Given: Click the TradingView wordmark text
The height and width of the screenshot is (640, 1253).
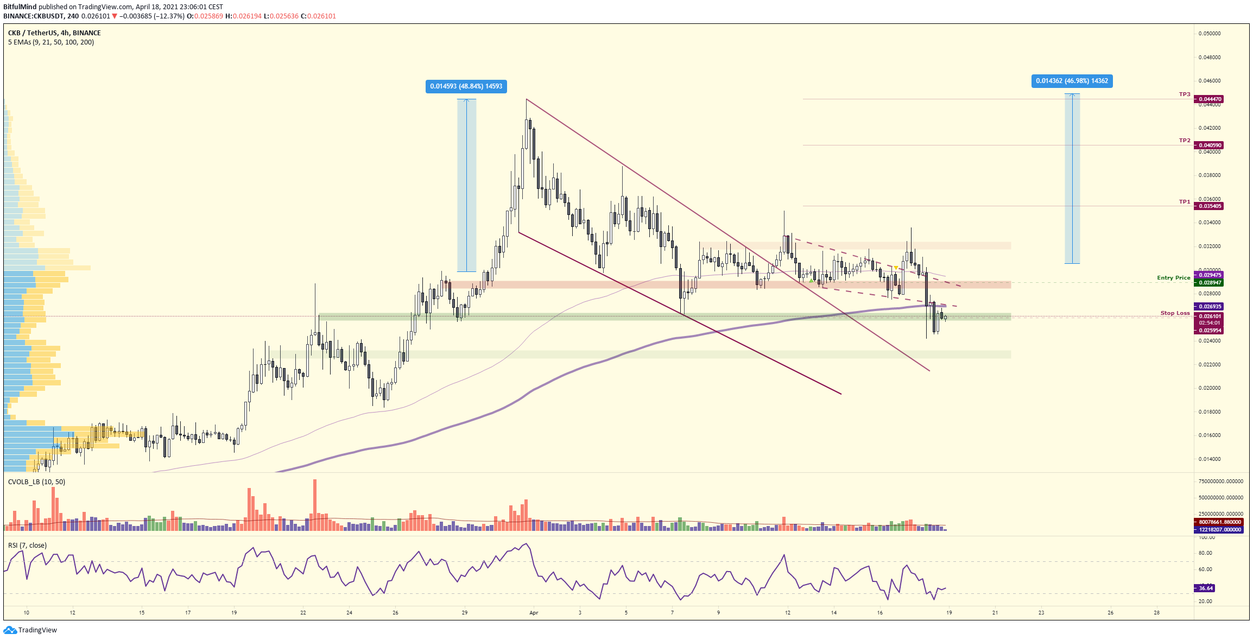Looking at the screenshot, I should point(37,630).
